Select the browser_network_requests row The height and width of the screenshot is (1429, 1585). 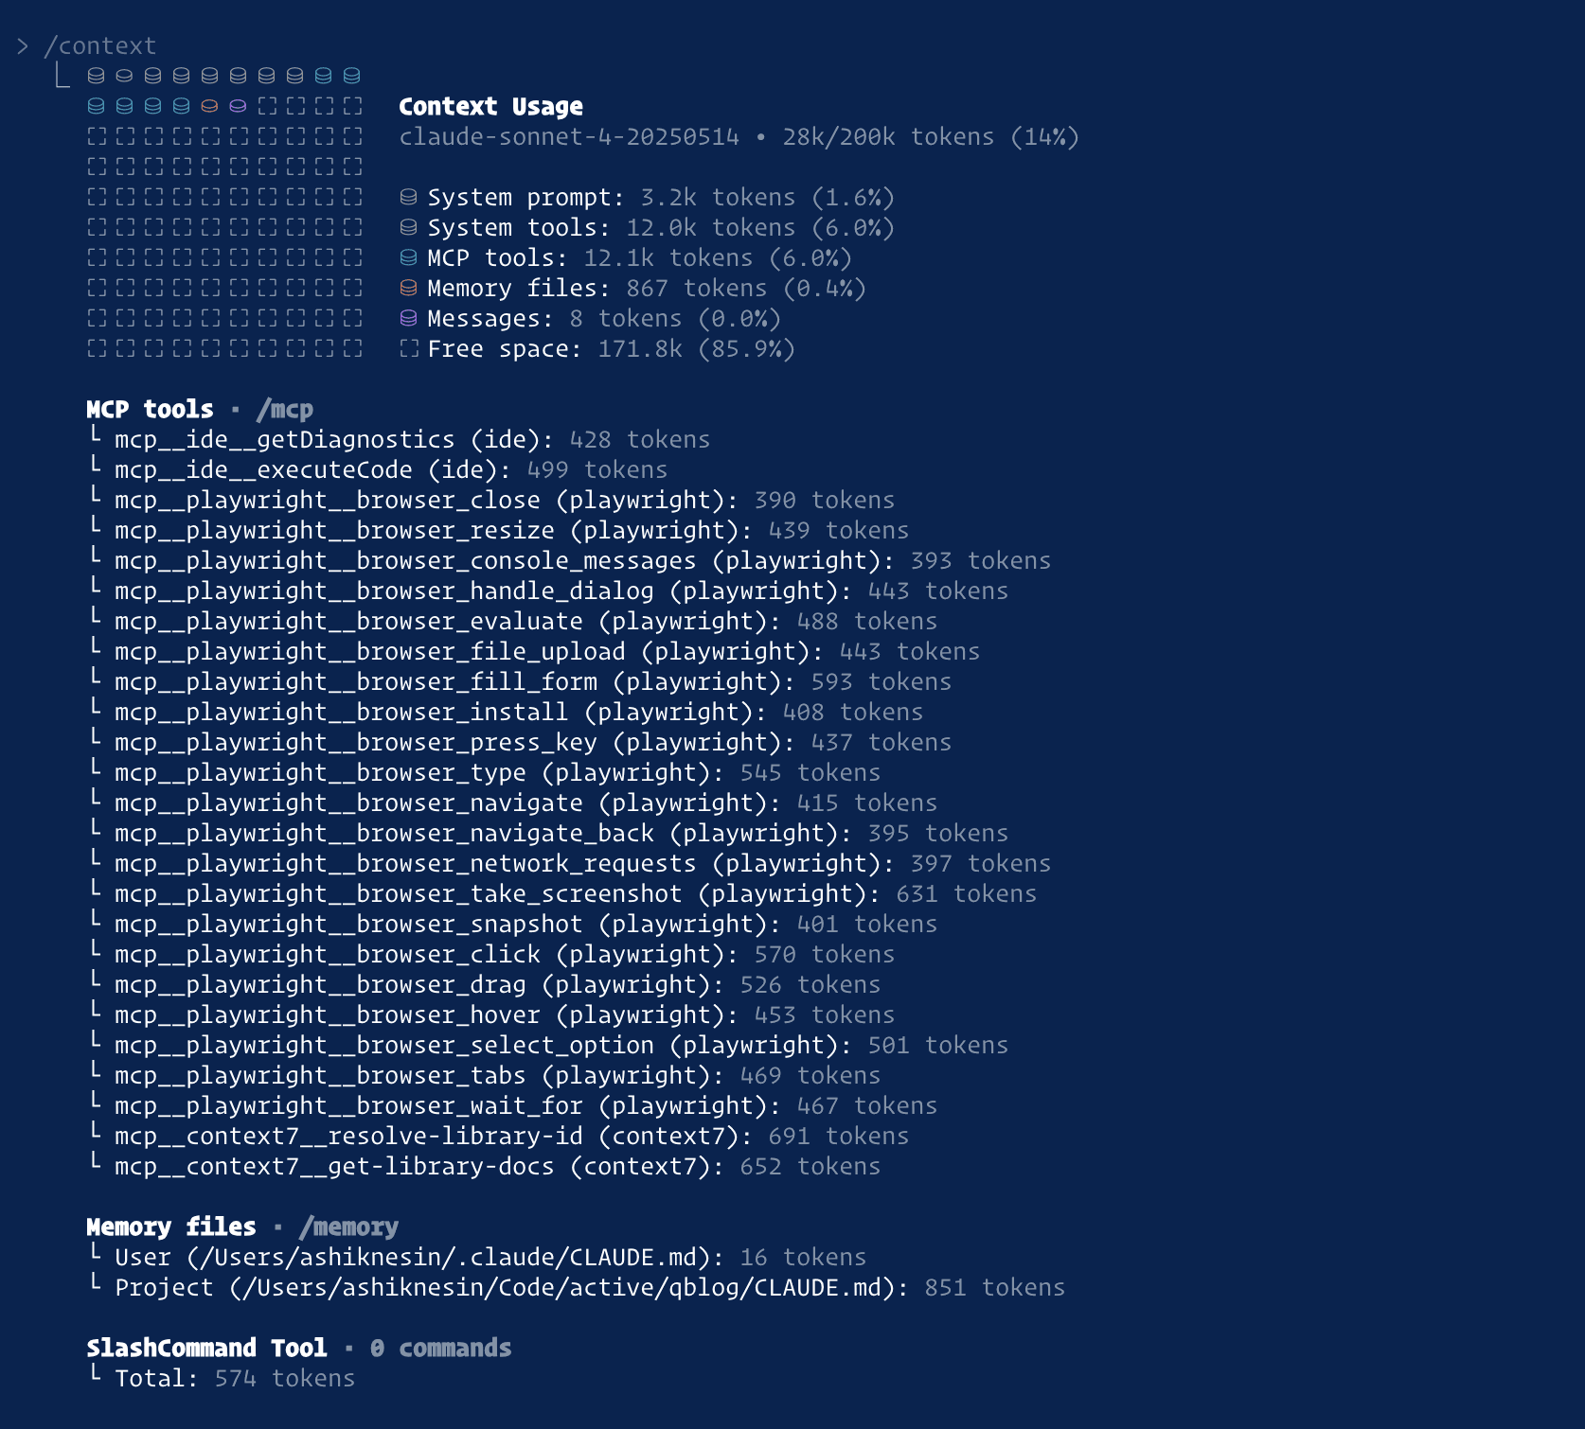(x=570, y=864)
